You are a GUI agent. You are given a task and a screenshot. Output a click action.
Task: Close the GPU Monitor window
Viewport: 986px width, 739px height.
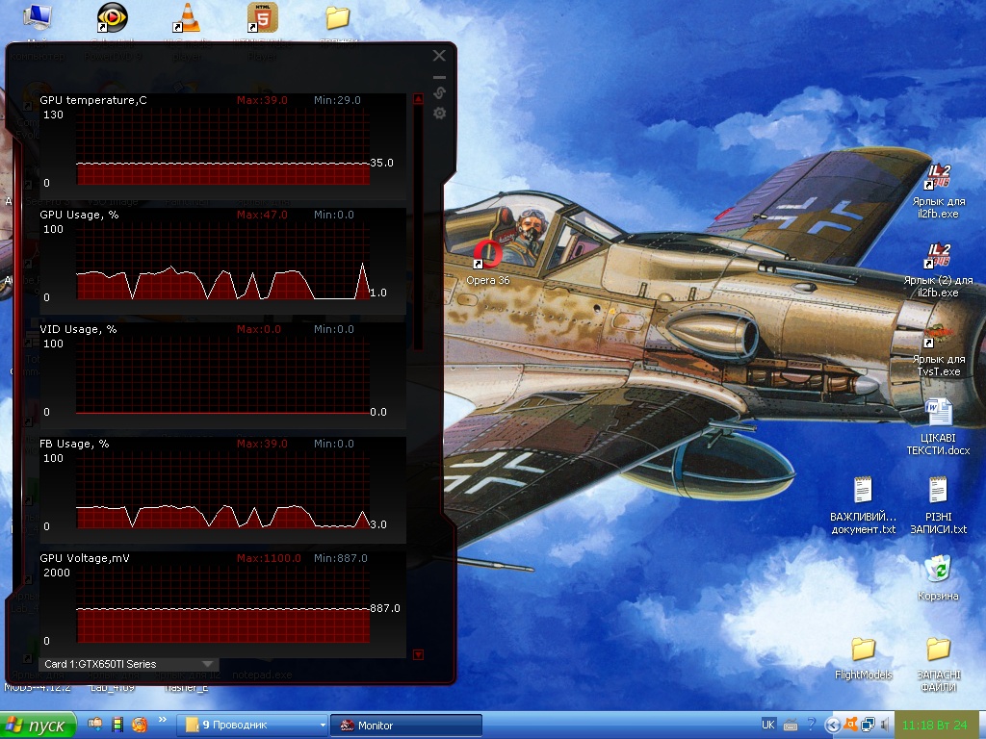point(439,55)
